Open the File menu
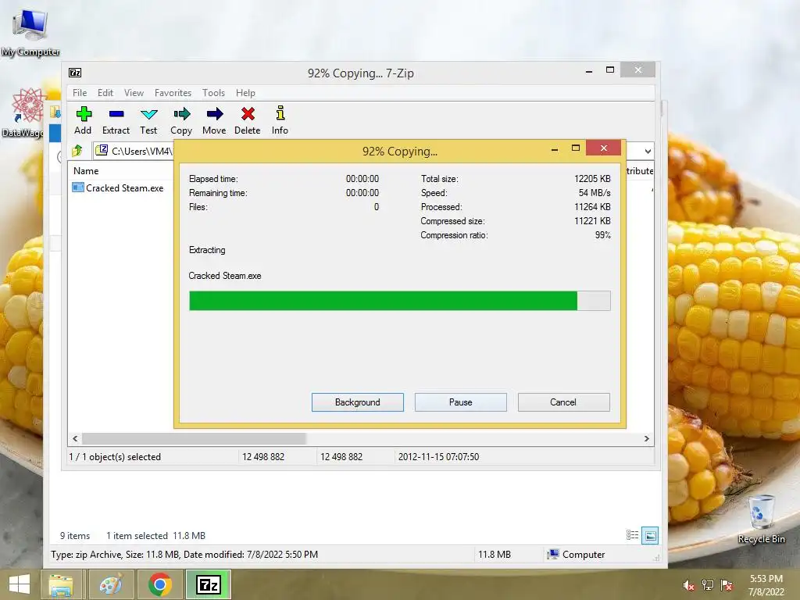This screenshot has width=800, height=600. coord(80,93)
